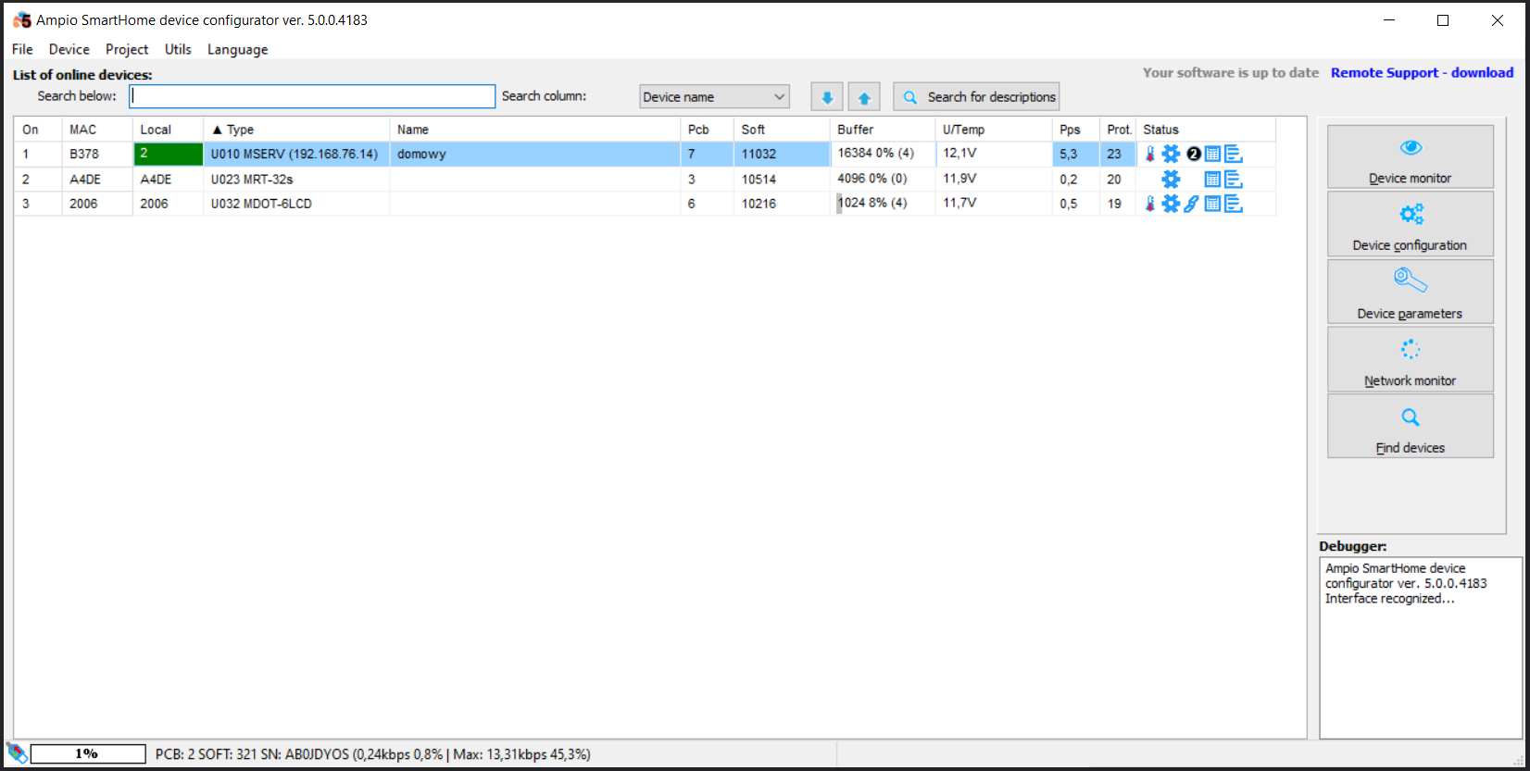Select the U023 MRT-32s device row
The image size is (1530, 771).
(645, 179)
